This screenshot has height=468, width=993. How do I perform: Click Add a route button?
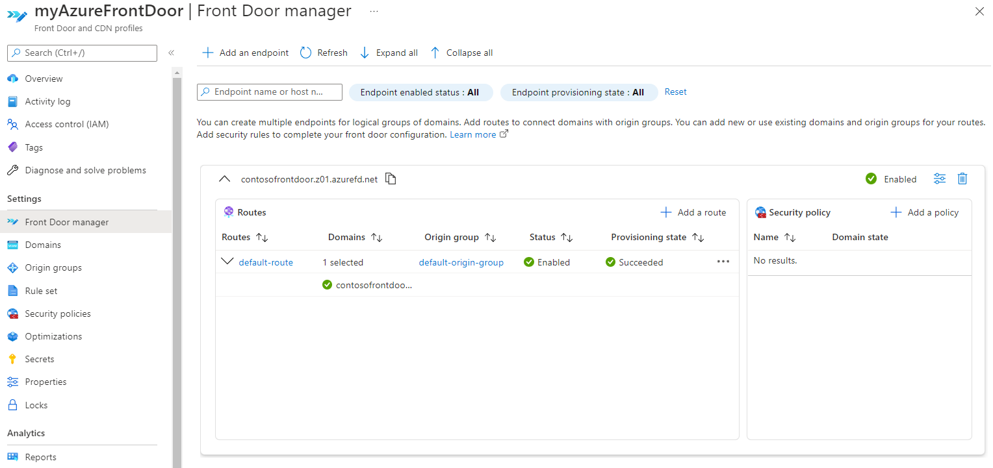point(693,212)
